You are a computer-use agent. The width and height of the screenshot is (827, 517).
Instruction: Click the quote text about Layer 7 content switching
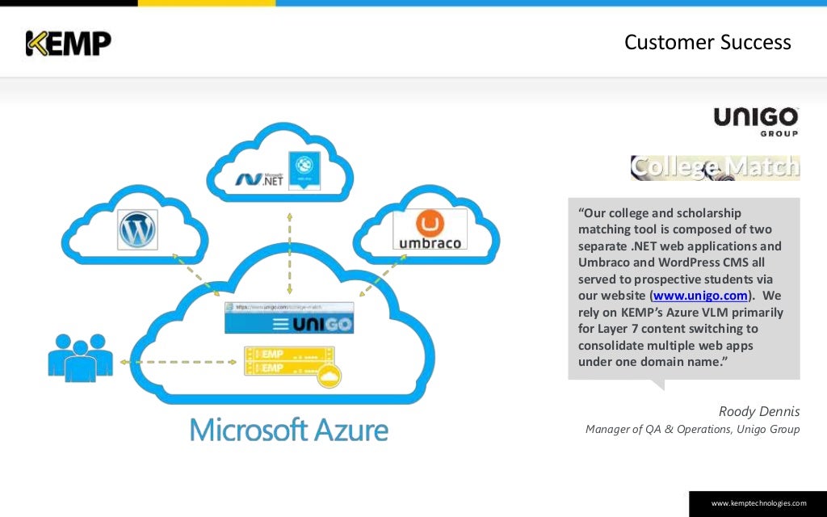pyautogui.click(x=681, y=288)
